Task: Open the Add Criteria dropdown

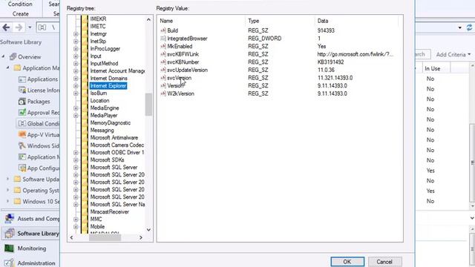Action: [453, 54]
